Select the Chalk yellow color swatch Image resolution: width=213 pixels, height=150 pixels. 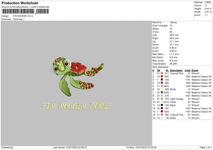tap(162, 102)
